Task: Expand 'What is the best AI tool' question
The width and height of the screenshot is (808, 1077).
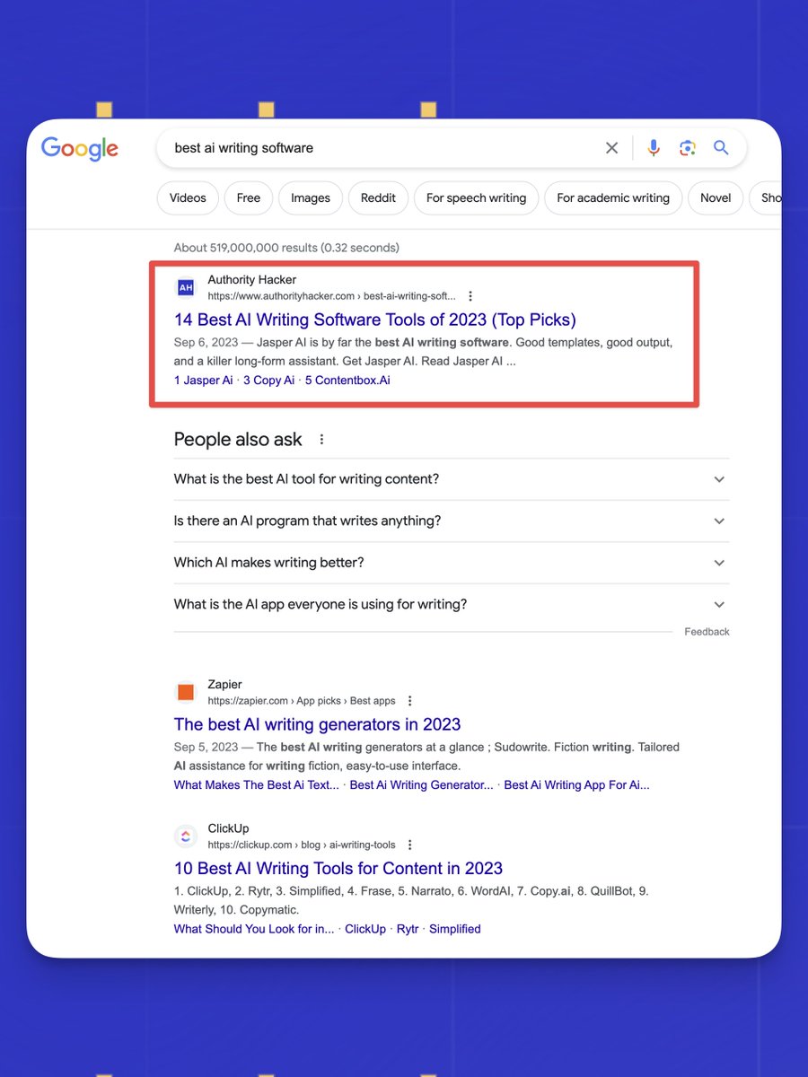Action: 452,479
